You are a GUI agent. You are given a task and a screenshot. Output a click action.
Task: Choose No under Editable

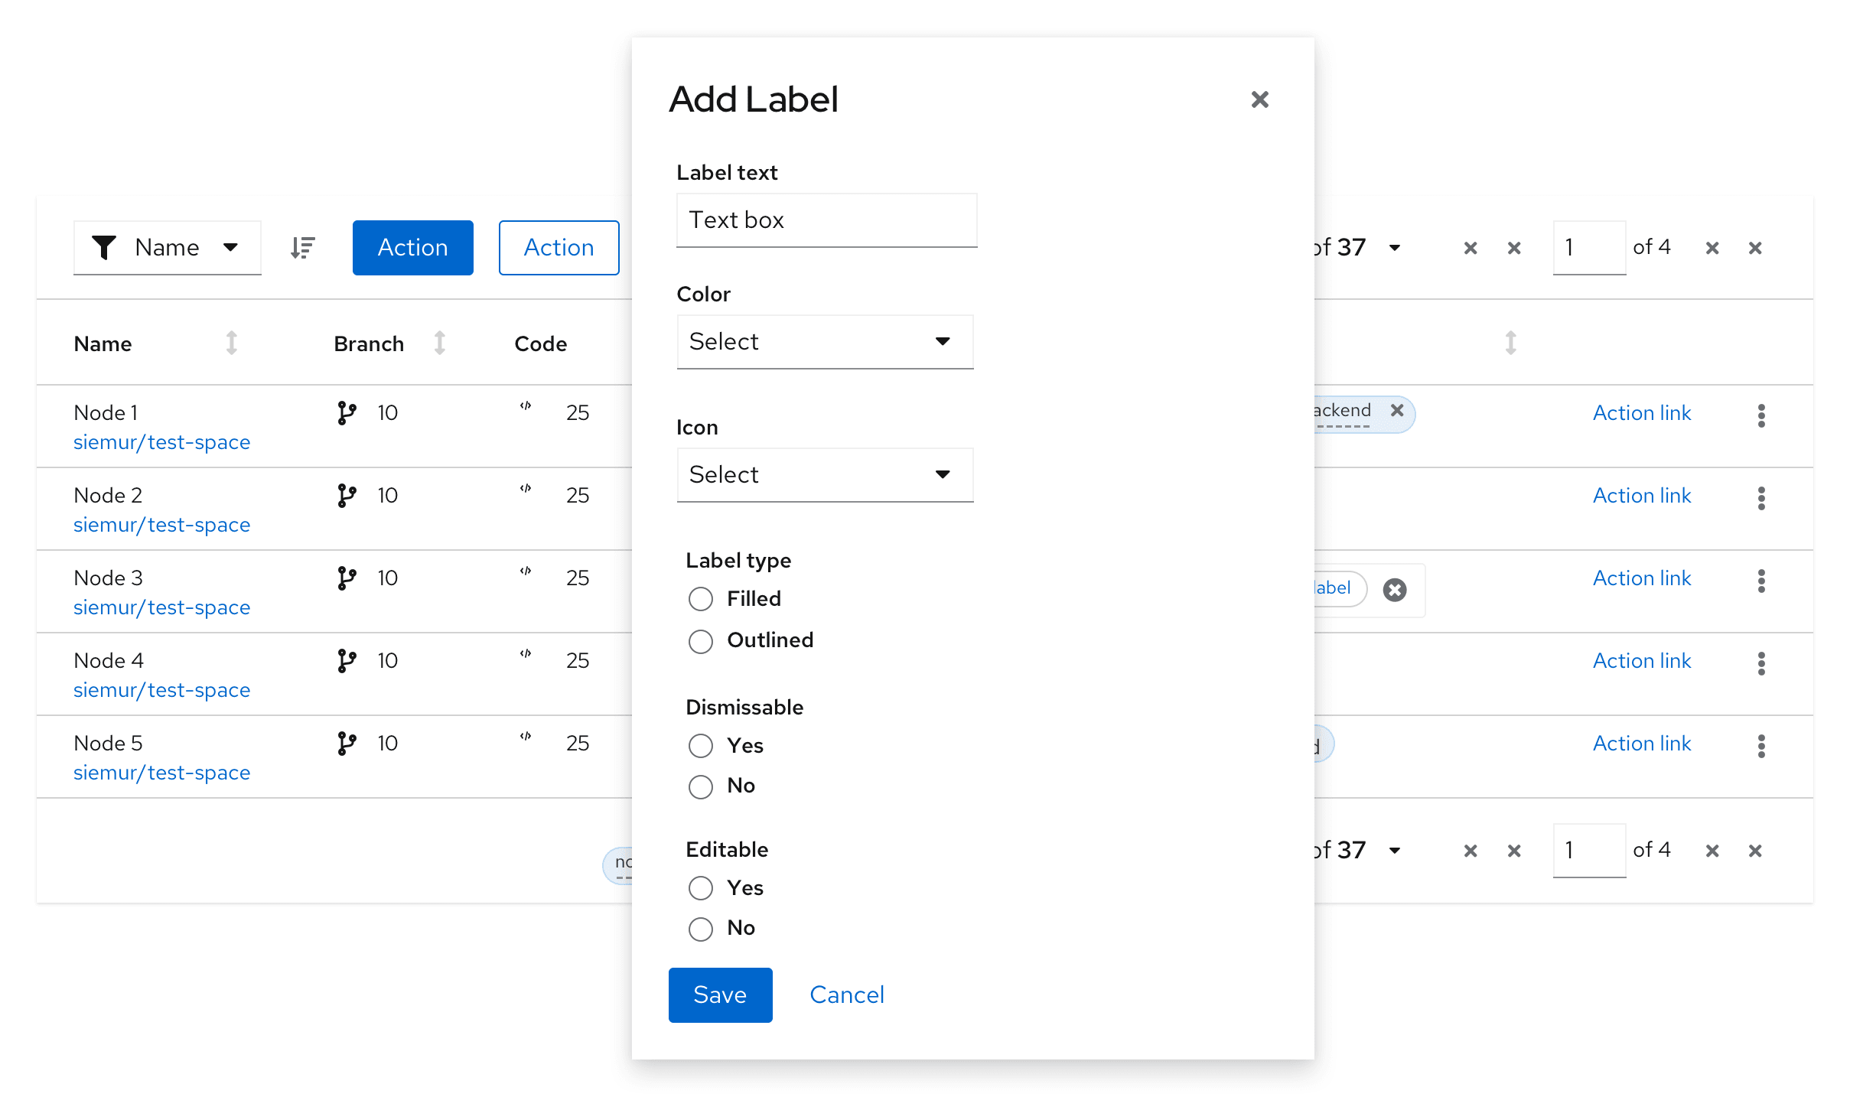pyautogui.click(x=700, y=929)
